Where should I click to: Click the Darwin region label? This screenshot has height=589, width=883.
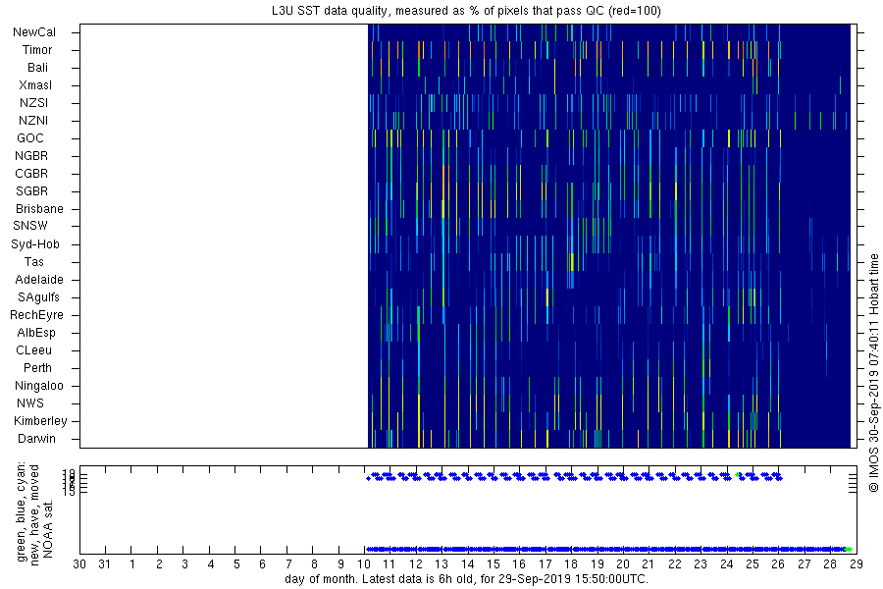pyautogui.click(x=36, y=439)
